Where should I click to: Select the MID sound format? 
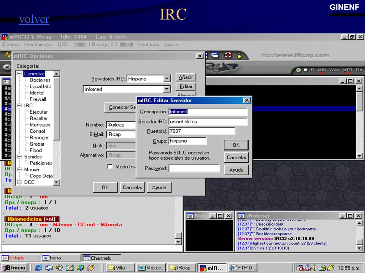pos(322,70)
